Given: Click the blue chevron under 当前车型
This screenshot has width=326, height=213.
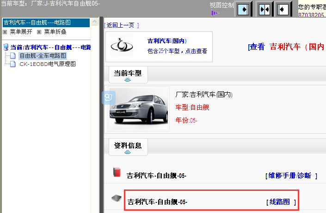Looking at the screenshot, I should coord(128,80).
